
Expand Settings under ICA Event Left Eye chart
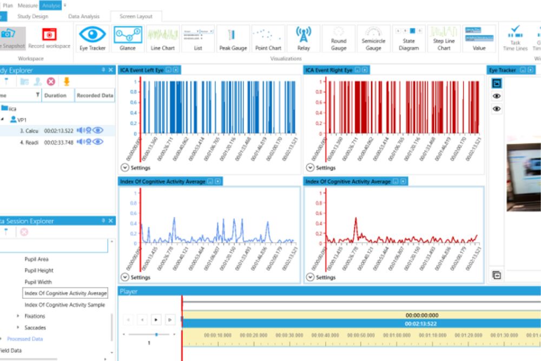pyautogui.click(x=125, y=168)
